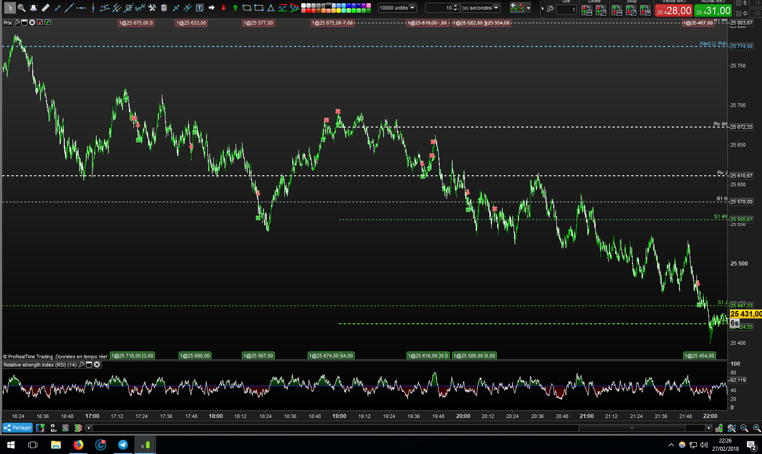Open wrench settings of the RSI panel
Image resolution: width=762 pixels, height=454 pixels.
[x=82, y=365]
